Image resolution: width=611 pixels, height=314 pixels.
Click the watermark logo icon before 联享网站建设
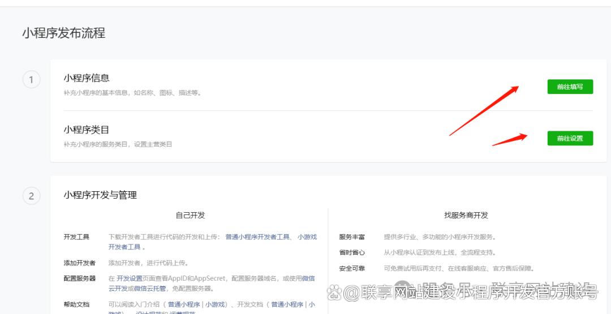[334, 293]
